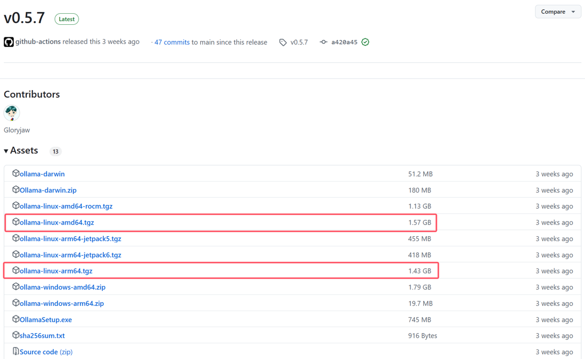Click package icon beside ollama-windows-arm64.zip

(x=16, y=303)
